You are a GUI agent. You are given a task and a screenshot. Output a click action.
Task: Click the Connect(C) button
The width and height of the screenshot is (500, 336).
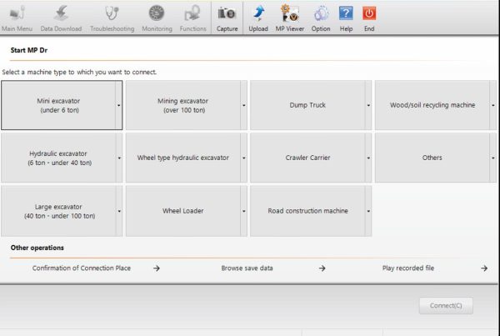(x=446, y=306)
